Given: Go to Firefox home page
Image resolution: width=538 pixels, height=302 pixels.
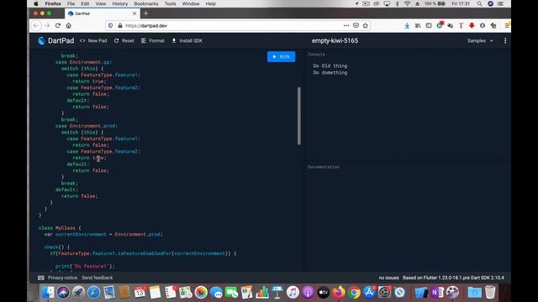Looking at the screenshot, I should 69,26.
